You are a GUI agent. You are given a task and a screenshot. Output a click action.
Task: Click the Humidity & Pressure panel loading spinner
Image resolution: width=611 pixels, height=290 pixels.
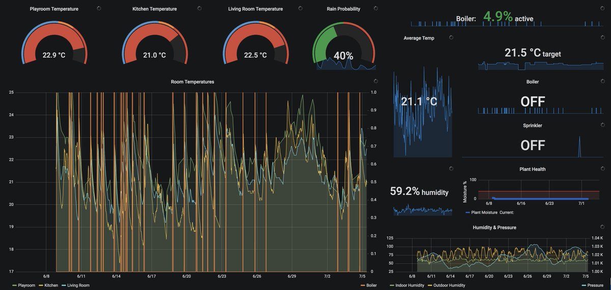click(602, 227)
